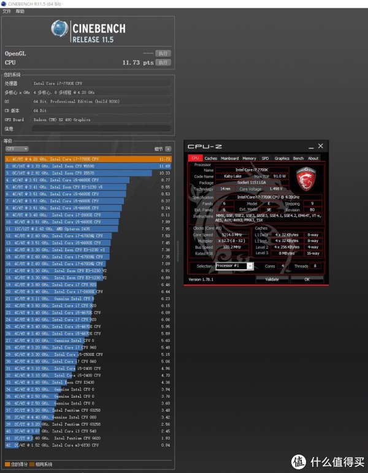The image size is (368, 473).
Task: Click the Level 3 cache value 8 MBytes
Action: (x=287, y=254)
